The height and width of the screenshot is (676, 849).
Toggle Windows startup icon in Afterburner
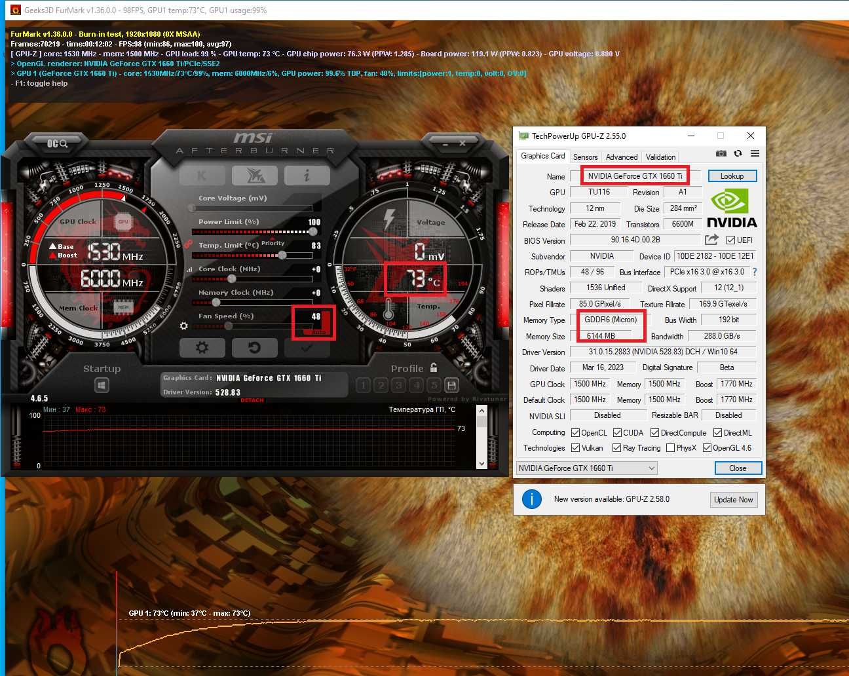click(102, 385)
